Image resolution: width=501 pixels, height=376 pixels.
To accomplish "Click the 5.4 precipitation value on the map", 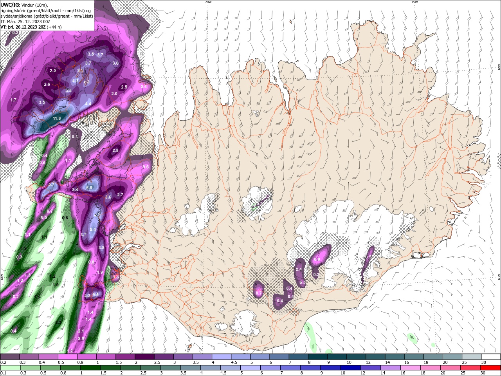I will click(x=93, y=230).
